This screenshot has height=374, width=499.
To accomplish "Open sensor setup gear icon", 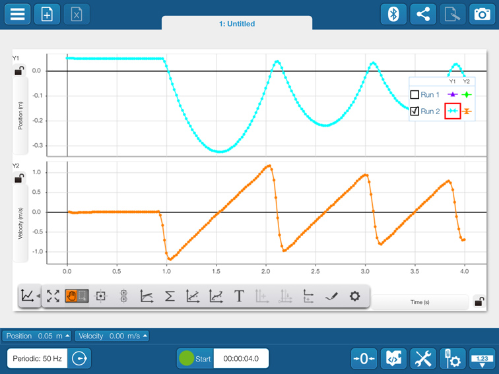I will [453, 359].
